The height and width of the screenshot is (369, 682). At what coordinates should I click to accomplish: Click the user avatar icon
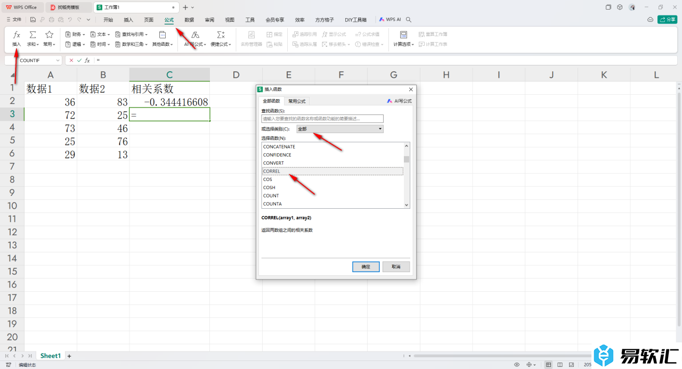pos(632,7)
